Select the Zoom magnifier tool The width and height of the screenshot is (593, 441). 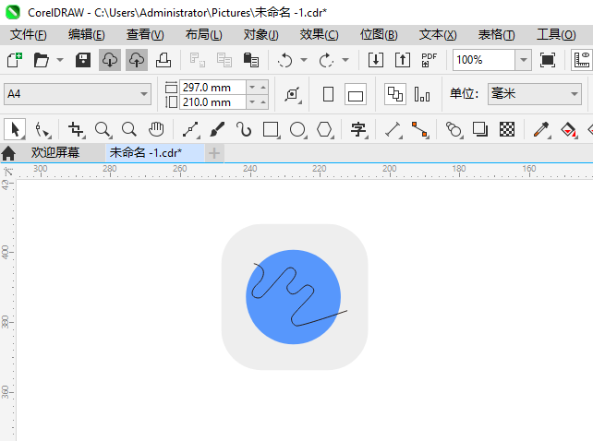click(x=103, y=129)
